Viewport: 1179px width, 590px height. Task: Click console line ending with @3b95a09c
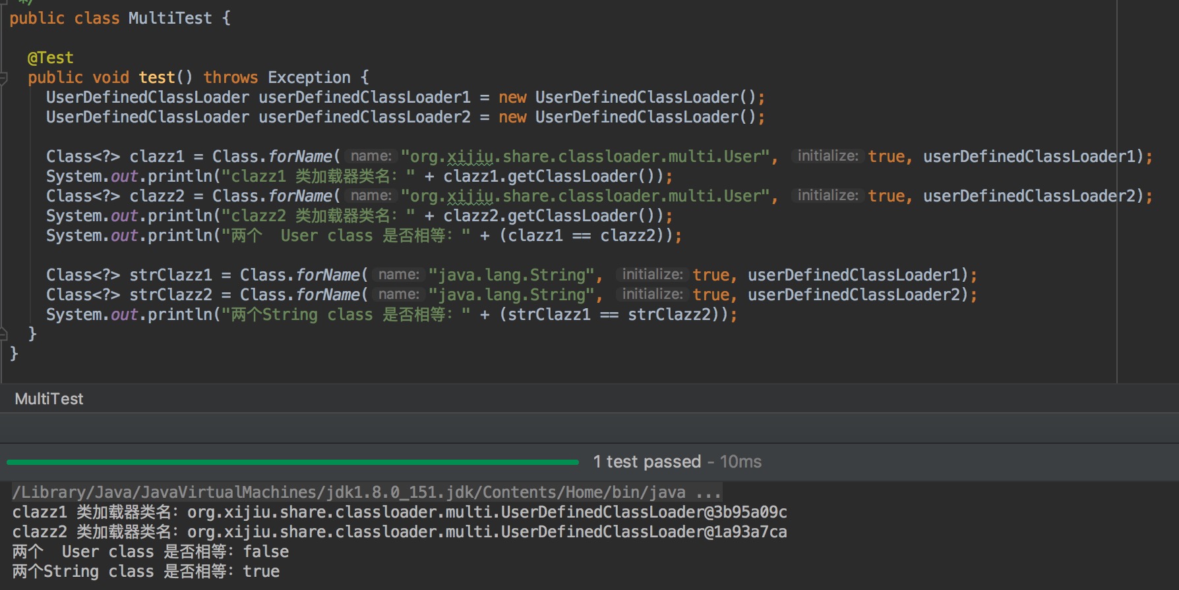pos(400,512)
